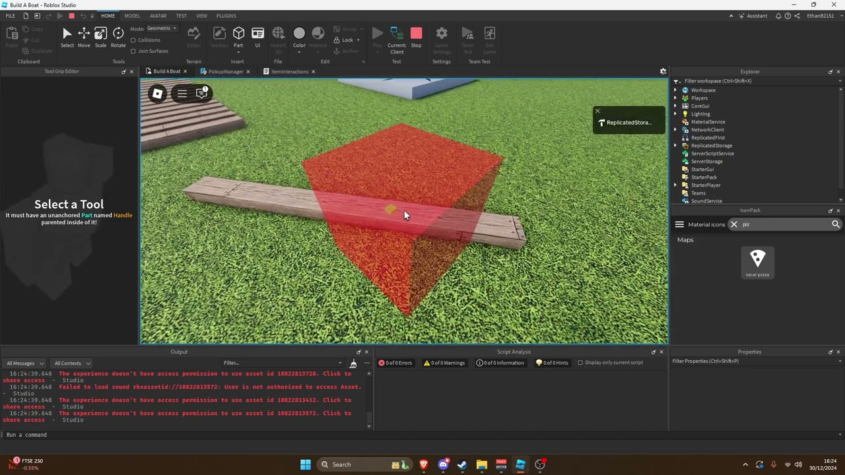The image size is (845, 475).
Task: Expand the Workspace tree node
Action: 675,90
